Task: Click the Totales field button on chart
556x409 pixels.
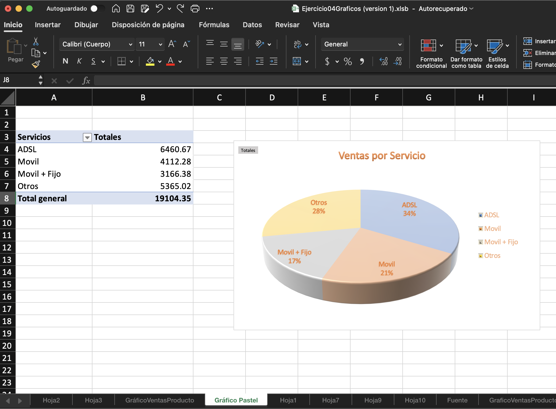Action: [x=248, y=150]
